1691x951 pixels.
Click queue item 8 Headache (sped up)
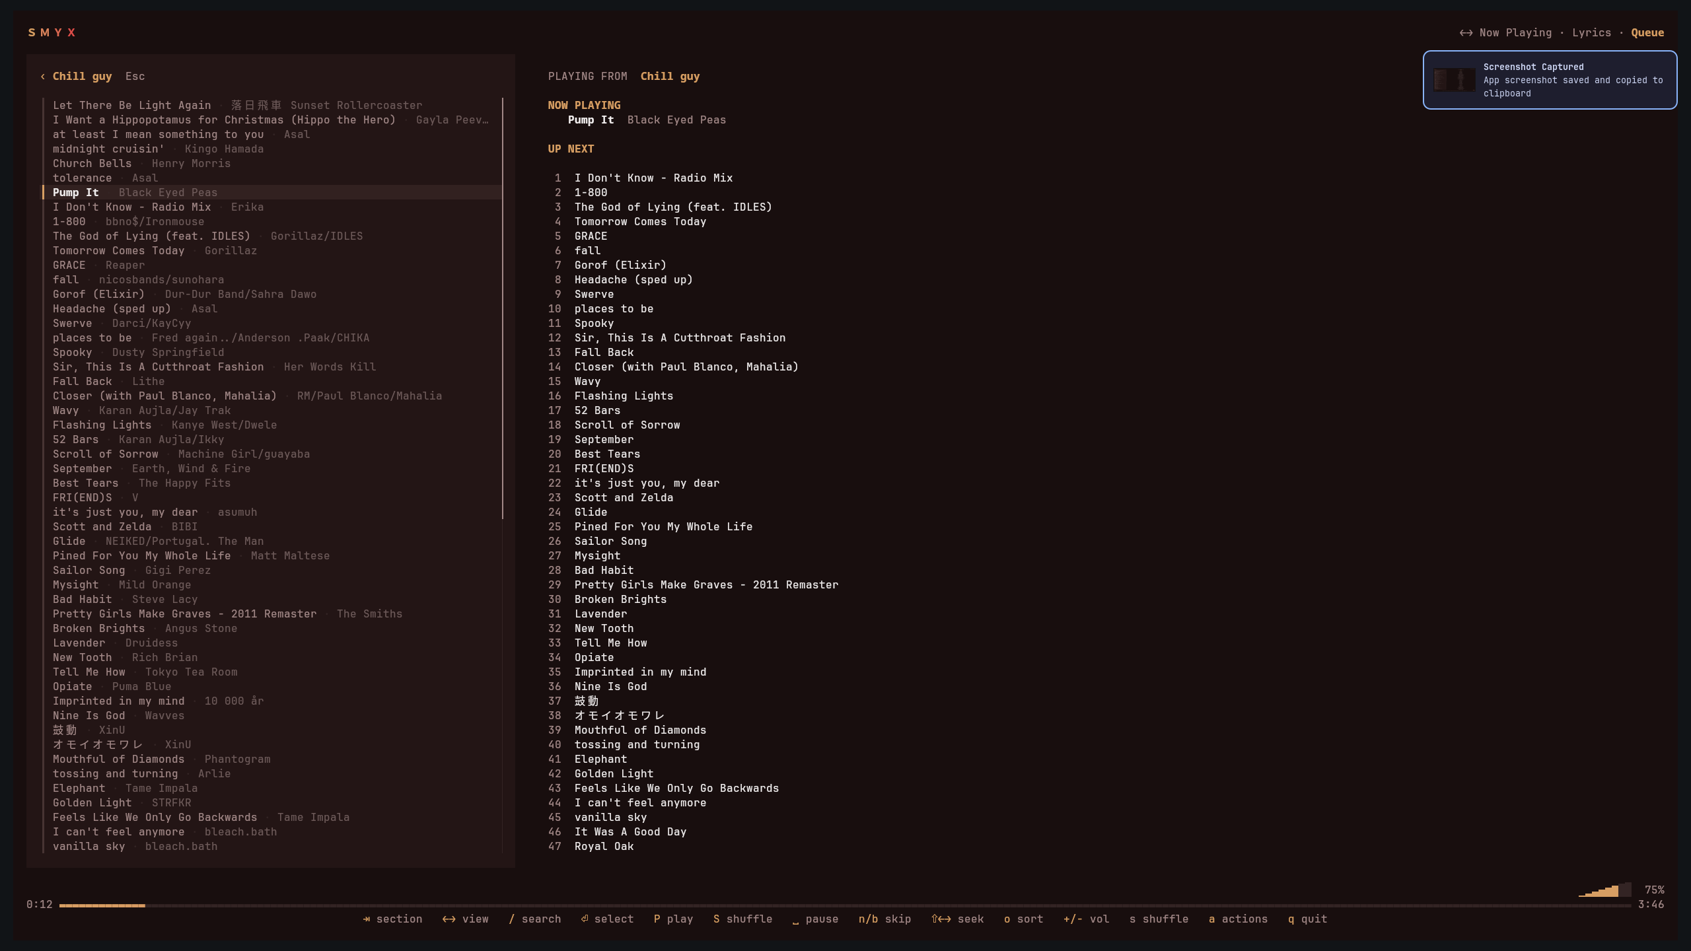(x=633, y=280)
